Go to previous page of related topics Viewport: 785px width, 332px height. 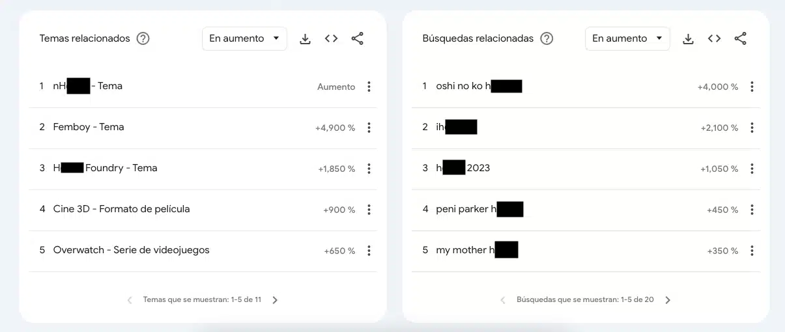pyautogui.click(x=130, y=300)
